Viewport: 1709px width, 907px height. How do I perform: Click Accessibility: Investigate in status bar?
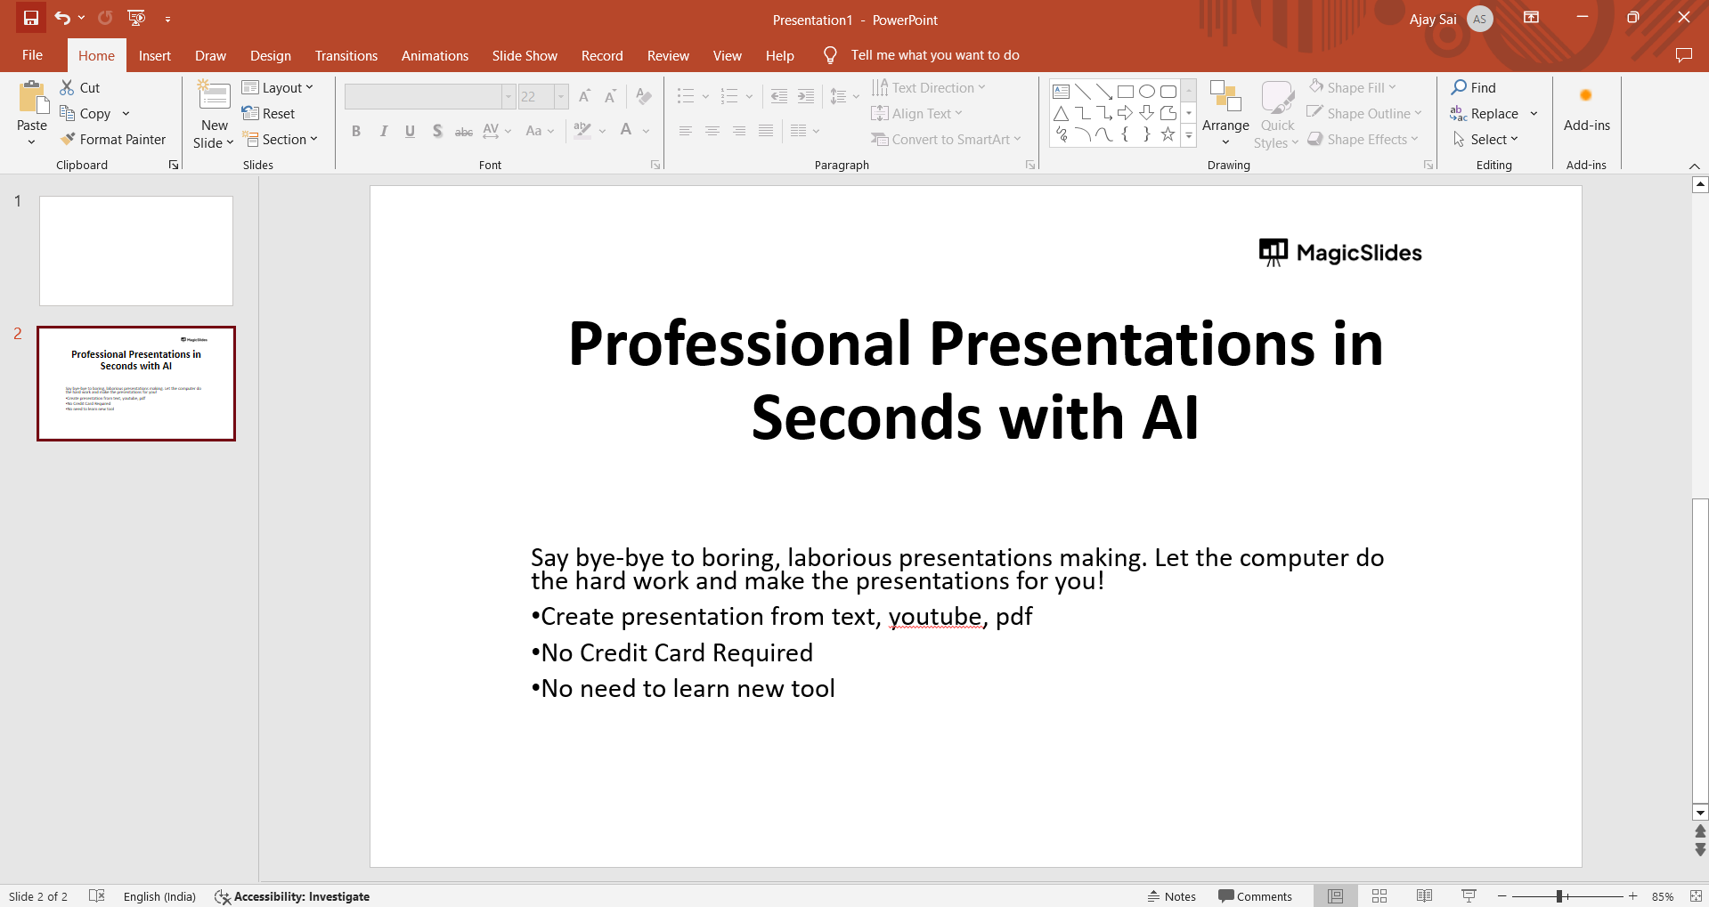coord(292,896)
